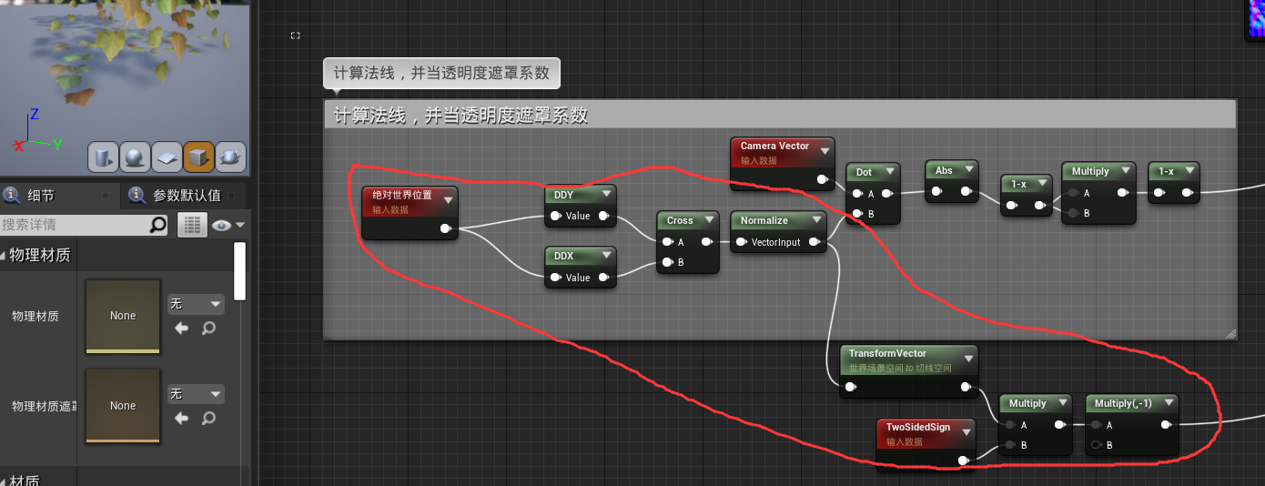The image size is (1265, 486).
Task: Click the eye icon for view options
Action: click(221, 225)
